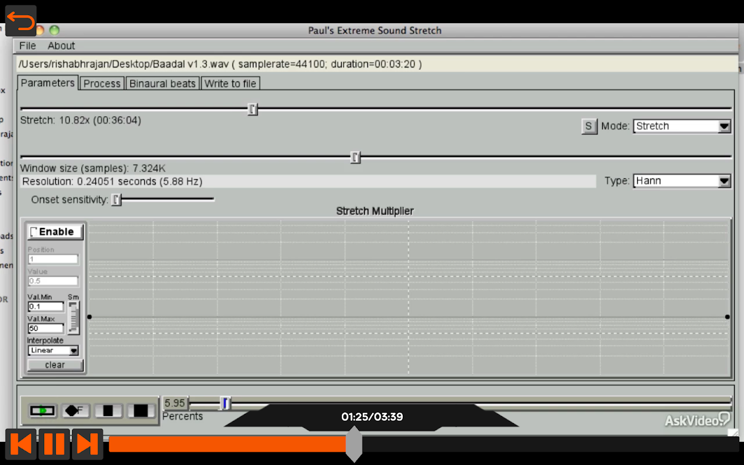
Task: Click the clear button under Interpolate
Action: coord(55,365)
